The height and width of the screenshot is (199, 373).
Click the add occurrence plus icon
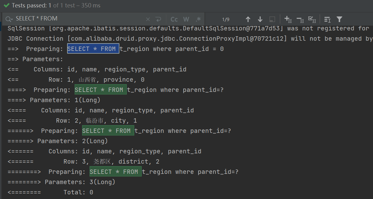(288, 19)
